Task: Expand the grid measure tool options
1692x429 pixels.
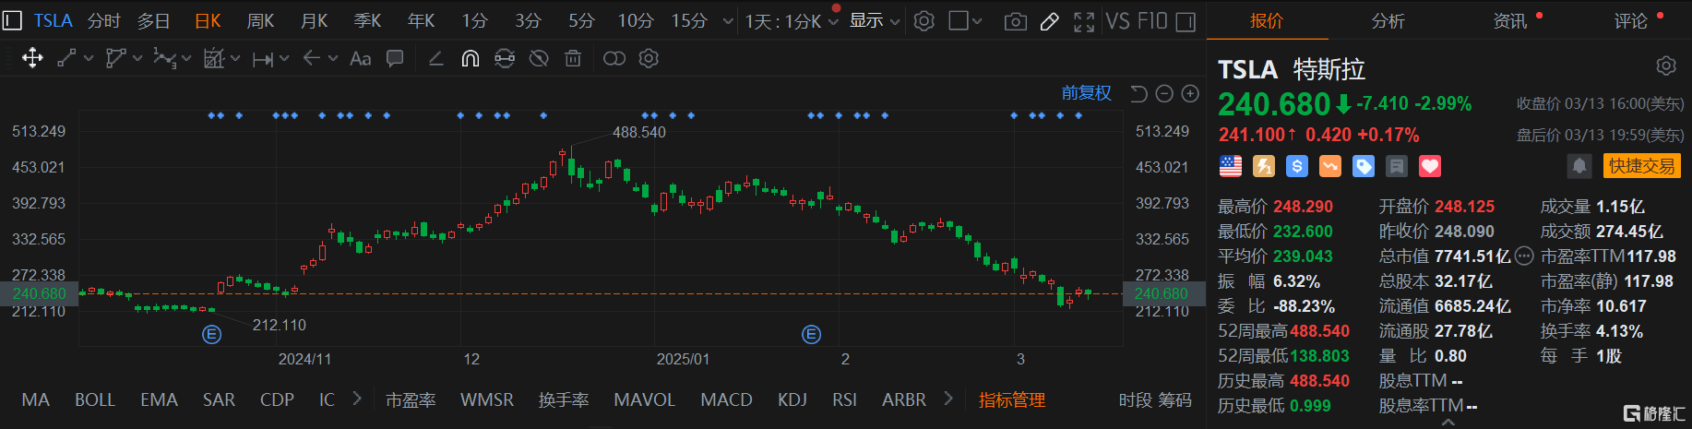Action: coord(235,58)
